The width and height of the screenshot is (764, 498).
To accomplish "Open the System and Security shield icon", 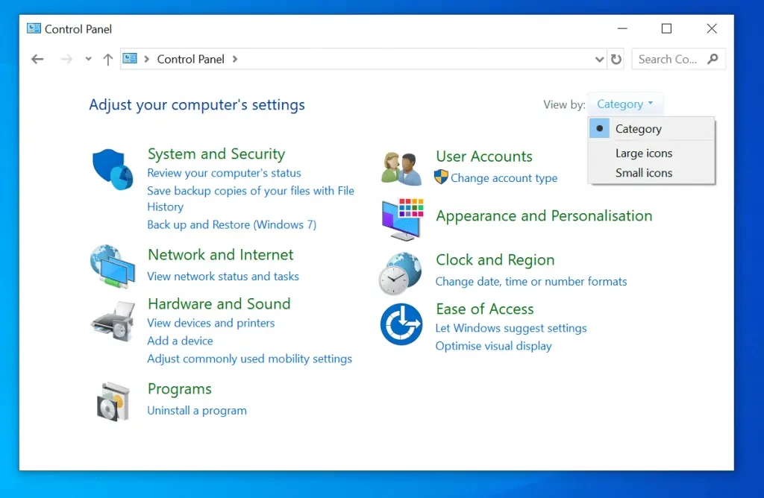I will (112, 168).
